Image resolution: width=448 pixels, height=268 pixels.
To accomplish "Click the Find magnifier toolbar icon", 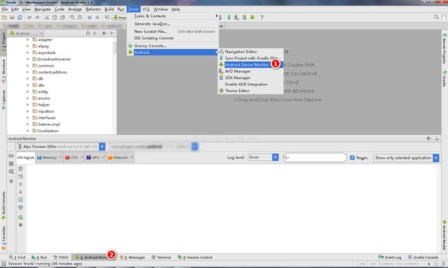I will [72, 17].
